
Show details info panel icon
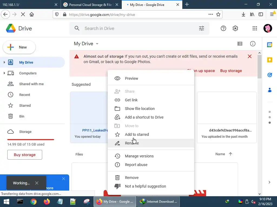[x=253, y=44]
